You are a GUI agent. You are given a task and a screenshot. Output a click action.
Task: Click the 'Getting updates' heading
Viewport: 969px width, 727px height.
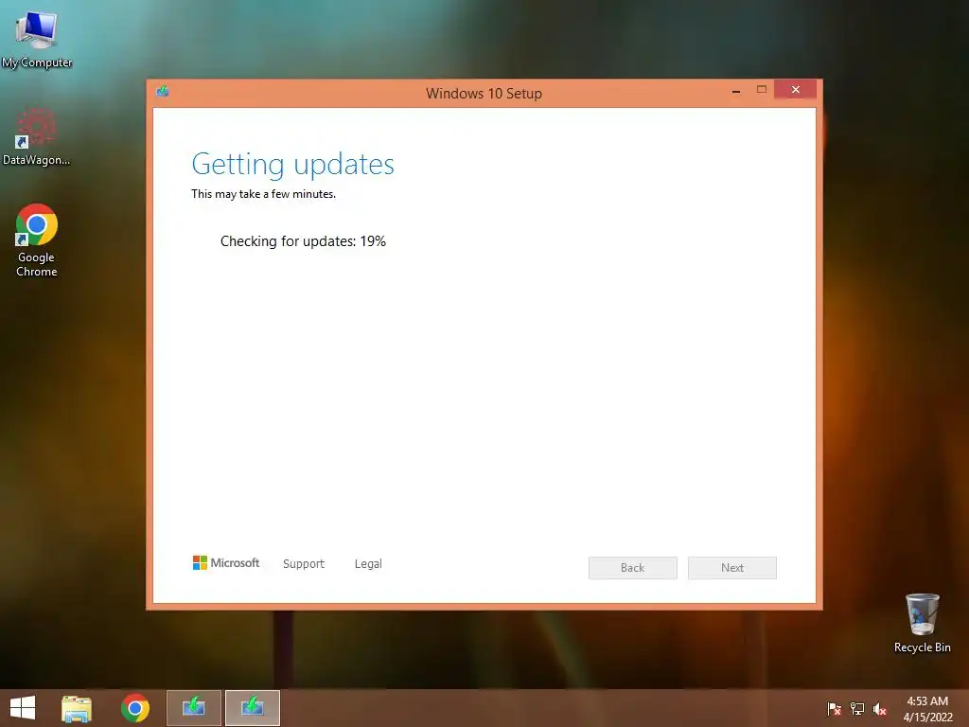point(293,165)
